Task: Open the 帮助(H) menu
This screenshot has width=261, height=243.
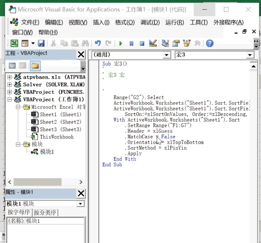Action: tap(48, 32)
